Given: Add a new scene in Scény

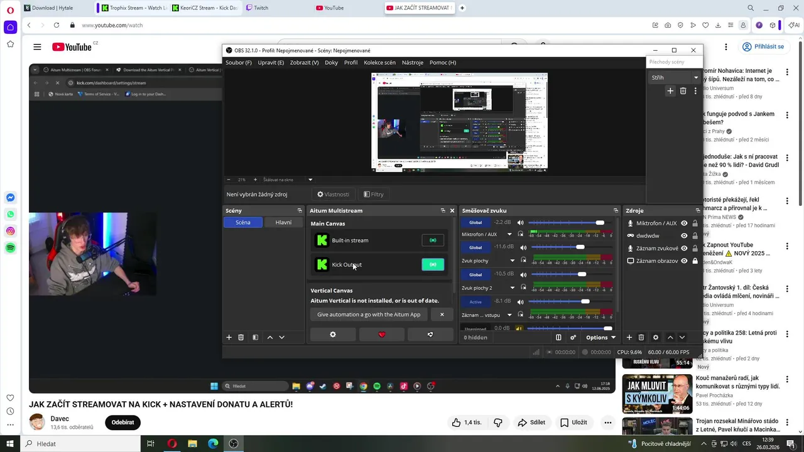Looking at the screenshot, I should [x=229, y=338].
